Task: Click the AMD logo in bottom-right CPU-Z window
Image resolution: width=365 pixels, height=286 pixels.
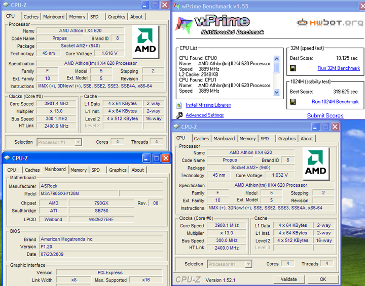Action: click(x=316, y=164)
